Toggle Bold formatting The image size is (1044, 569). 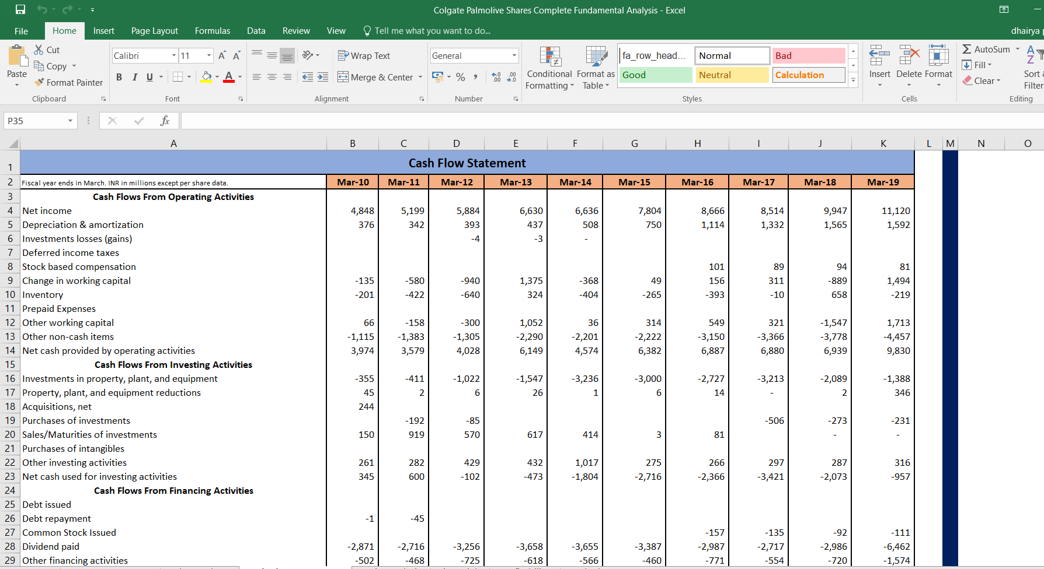coord(119,77)
